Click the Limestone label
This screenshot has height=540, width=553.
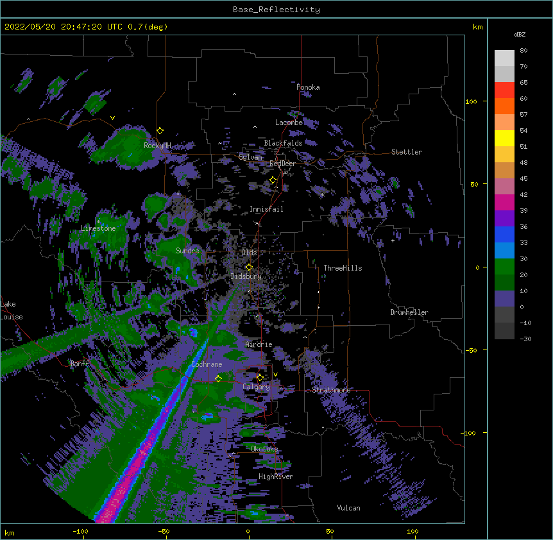pyautogui.click(x=98, y=228)
